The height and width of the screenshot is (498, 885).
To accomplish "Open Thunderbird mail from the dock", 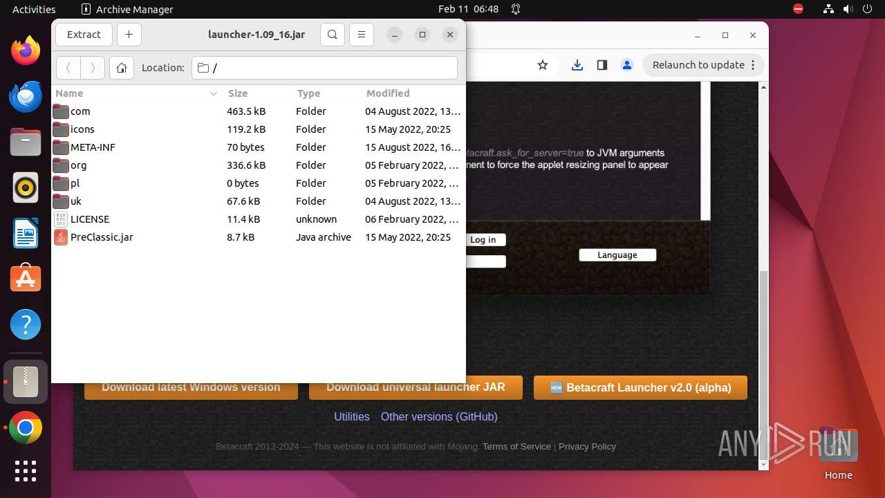I will tap(26, 96).
